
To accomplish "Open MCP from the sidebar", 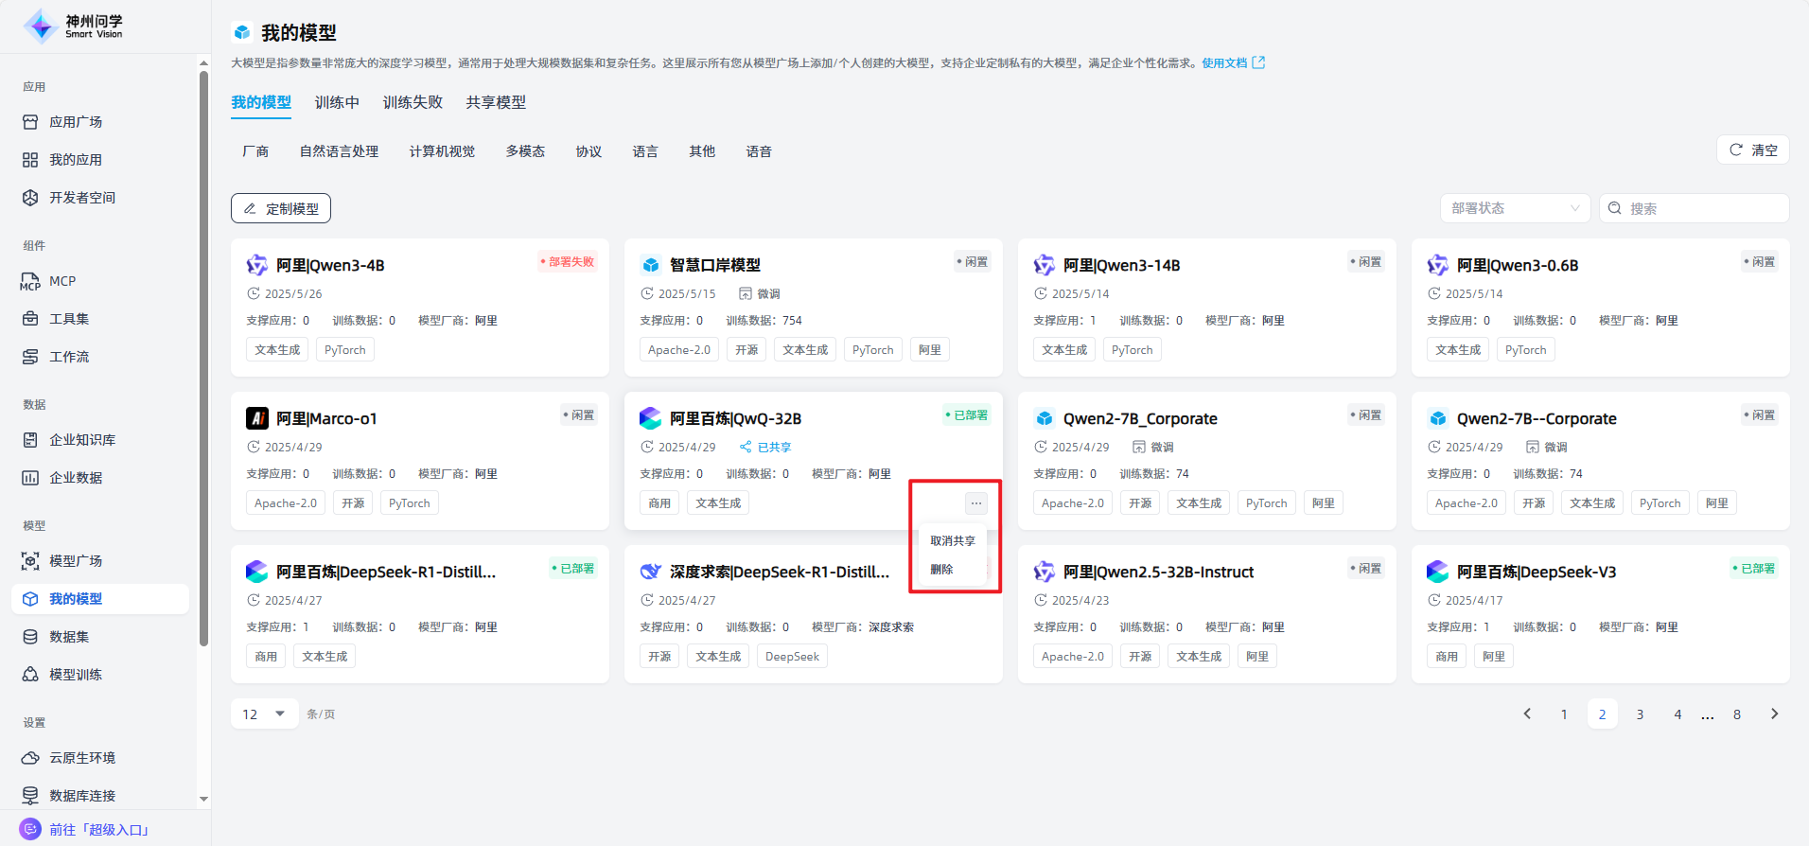I will point(61,281).
